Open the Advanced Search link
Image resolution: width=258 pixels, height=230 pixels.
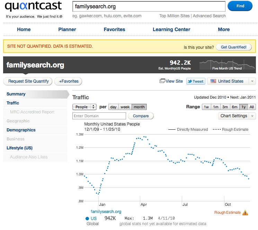click(209, 16)
